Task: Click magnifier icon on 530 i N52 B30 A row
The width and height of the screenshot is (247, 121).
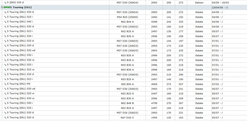Action: tap(5, 36)
